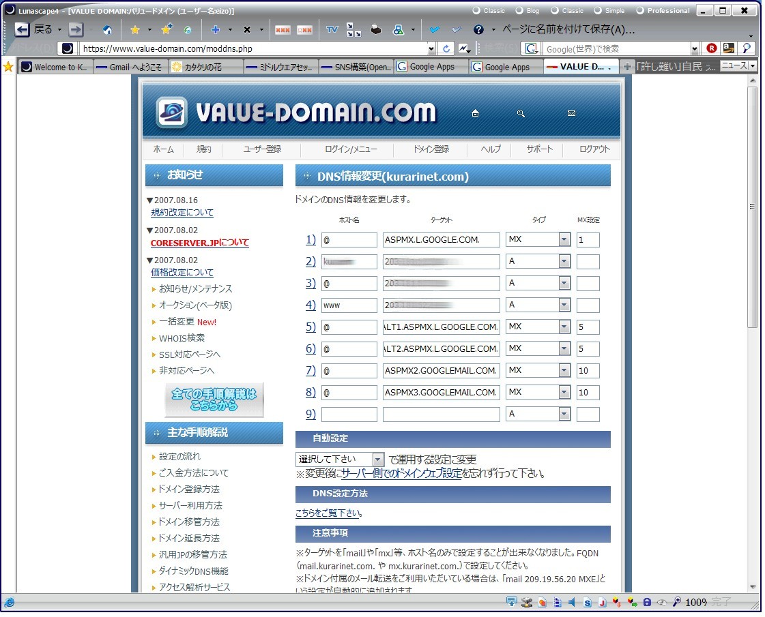Open the browser home page icon

pyautogui.click(x=107, y=30)
